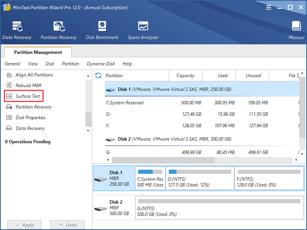This screenshot has height=230, width=307.
Task: Sort by the Capacity column header
Action: pyautogui.click(x=185, y=76)
